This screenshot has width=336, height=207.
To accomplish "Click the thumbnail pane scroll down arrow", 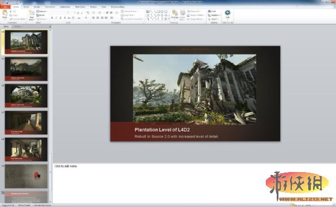I will click(51, 201).
